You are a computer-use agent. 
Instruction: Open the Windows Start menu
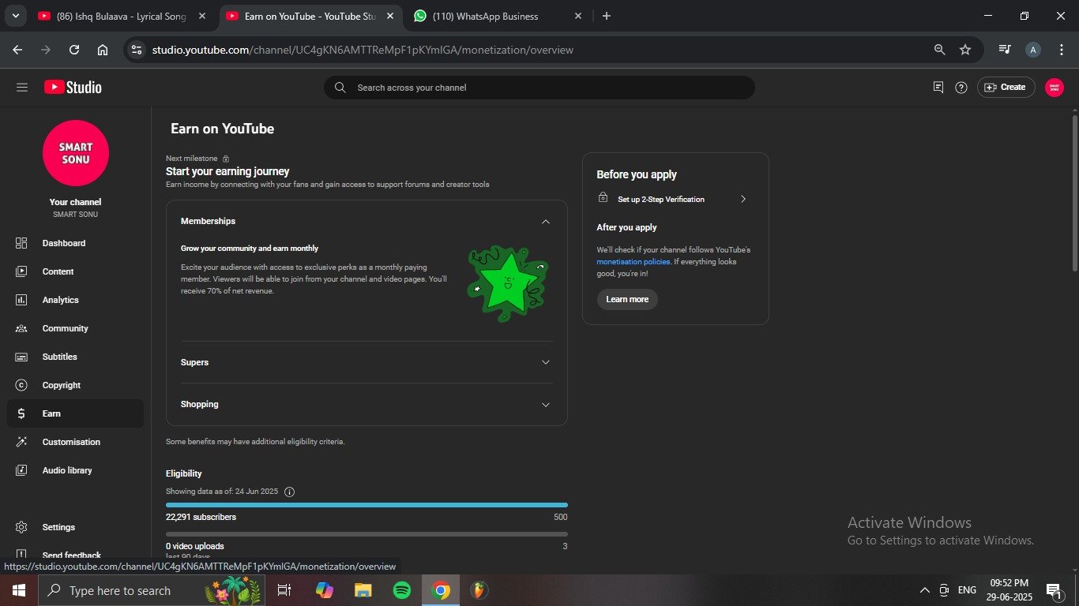point(18,590)
